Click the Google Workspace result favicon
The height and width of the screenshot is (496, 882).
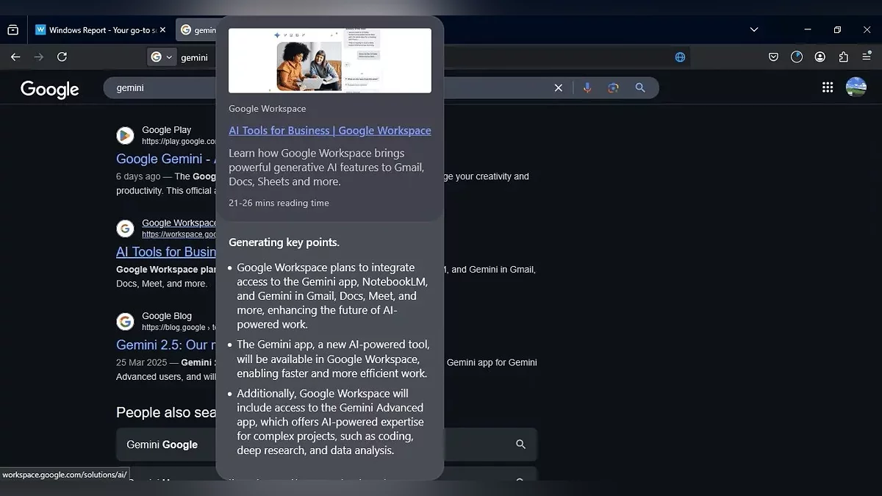pyautogui.click(x=125, y=229)
